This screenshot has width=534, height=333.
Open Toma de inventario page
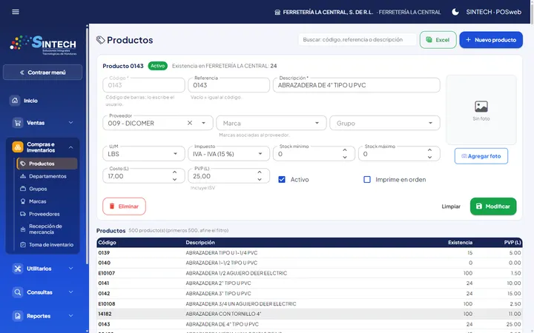click(x=47, y=245)
